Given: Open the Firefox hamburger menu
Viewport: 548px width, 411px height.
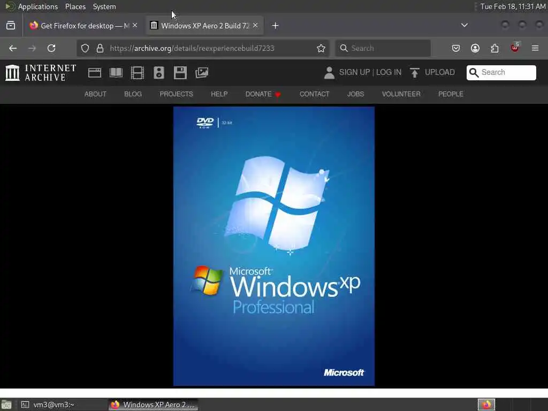Looking at the screenshot, I should pos(535,48).
